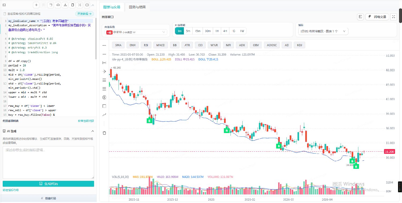The width and height of the screenshot is (402, 203).
Task: Collapse the AI 生成 section chevron
Action: 93,131
